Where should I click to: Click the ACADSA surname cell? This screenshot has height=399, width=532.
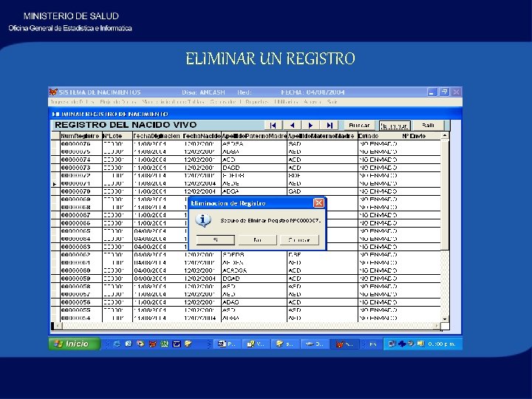[254, 270]
